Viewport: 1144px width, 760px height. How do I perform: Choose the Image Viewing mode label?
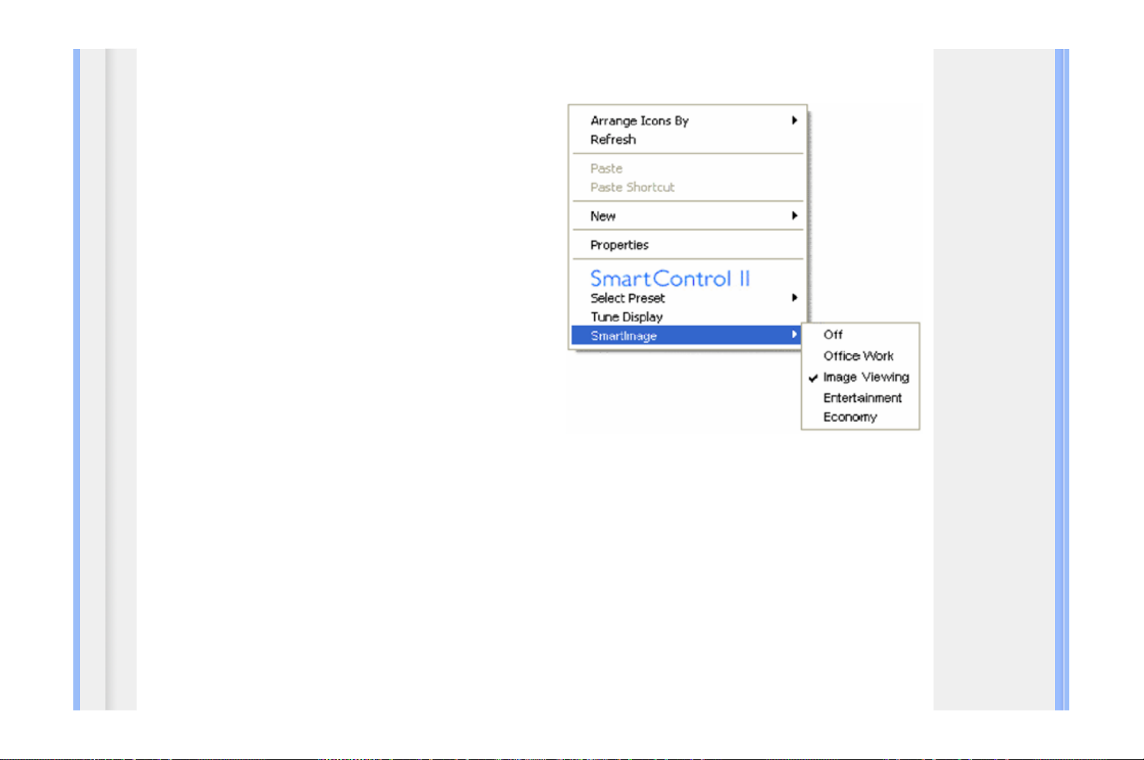click(866, 377)
